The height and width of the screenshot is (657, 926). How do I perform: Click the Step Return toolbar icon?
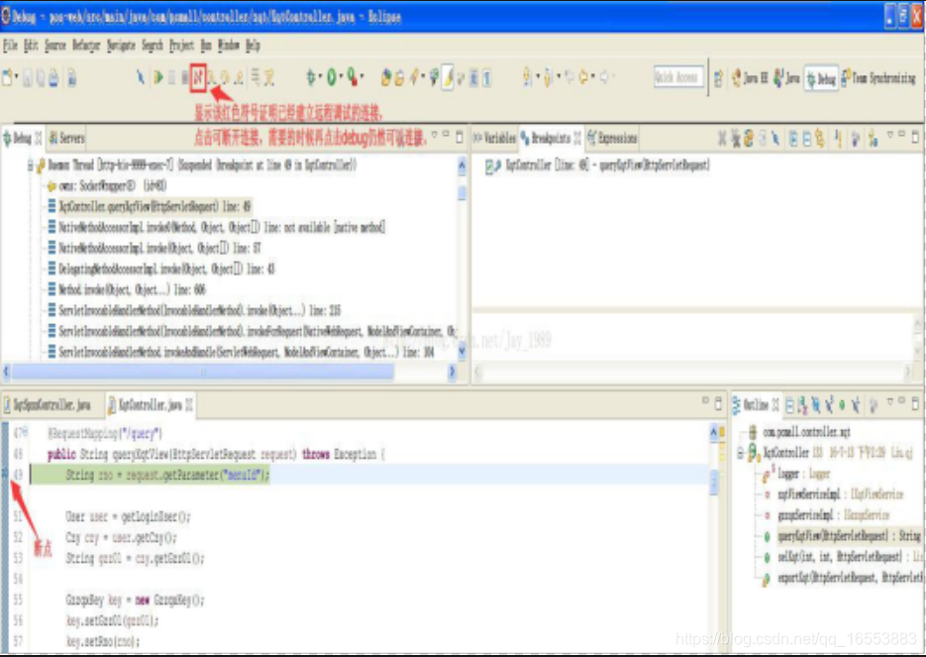239,77
